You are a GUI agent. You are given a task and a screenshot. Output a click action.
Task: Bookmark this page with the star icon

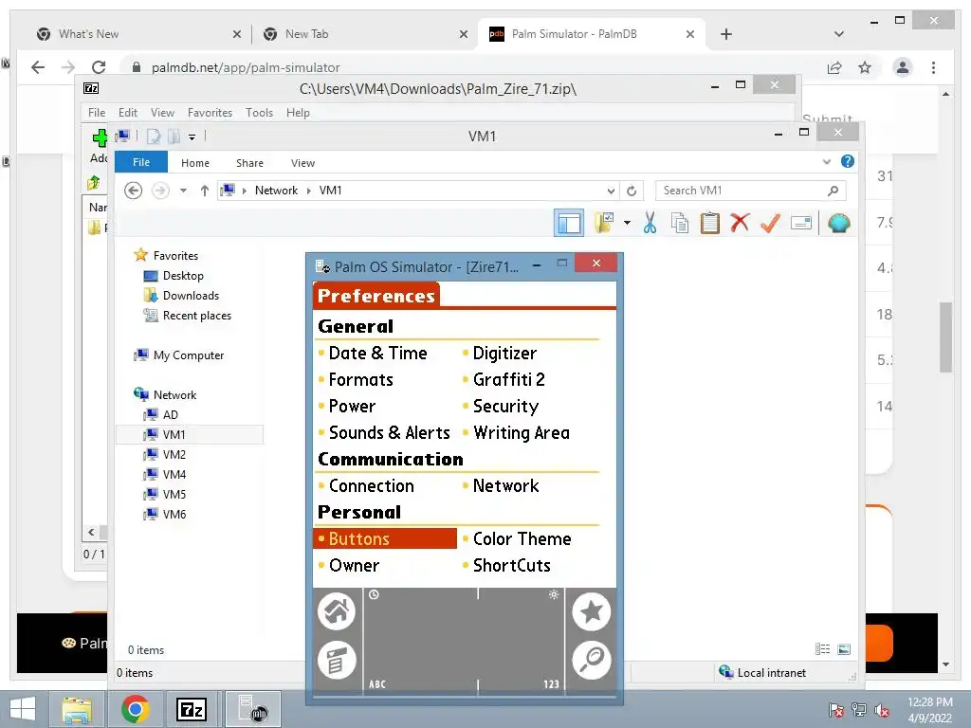(x=865, y=67)
